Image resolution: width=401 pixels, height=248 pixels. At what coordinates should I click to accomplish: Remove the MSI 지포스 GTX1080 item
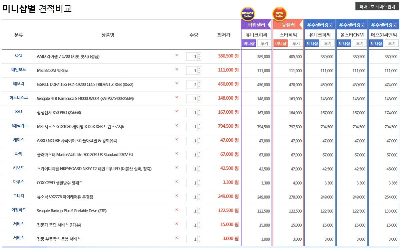pyautogui.click(x=176, y=126)
